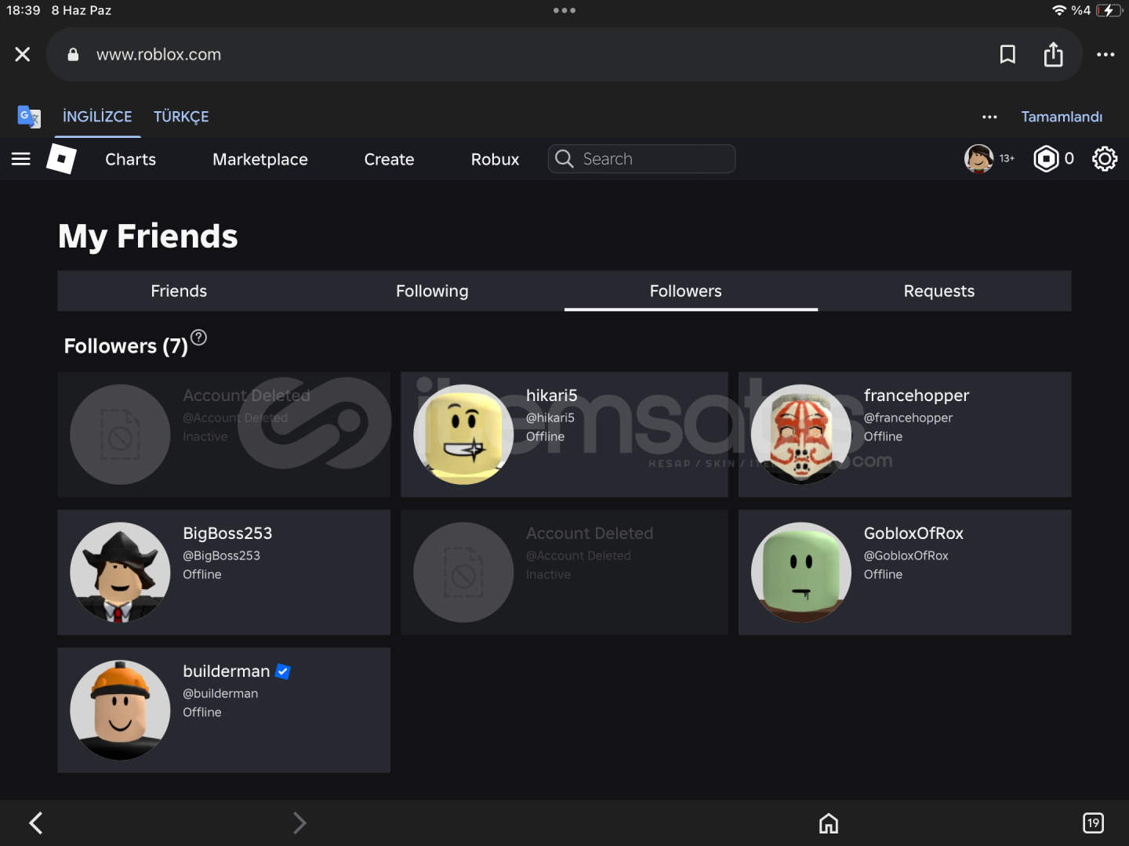Viewport: 1129px width, 846px height.
Task: Tap the @francehopper username text
Action: [x=908, y=418]
